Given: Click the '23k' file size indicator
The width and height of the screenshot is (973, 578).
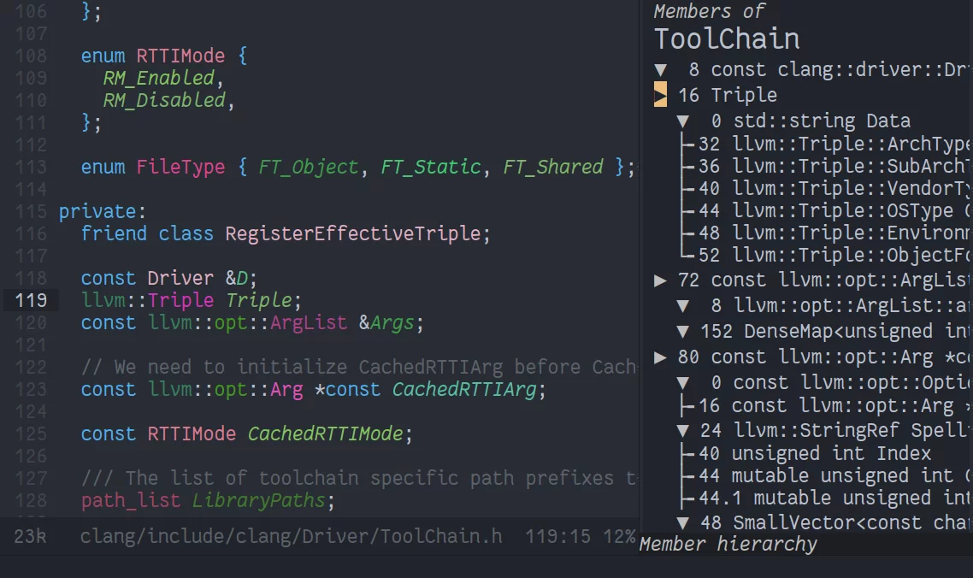Looking at the screenshot, I should [x=30, y=536].
